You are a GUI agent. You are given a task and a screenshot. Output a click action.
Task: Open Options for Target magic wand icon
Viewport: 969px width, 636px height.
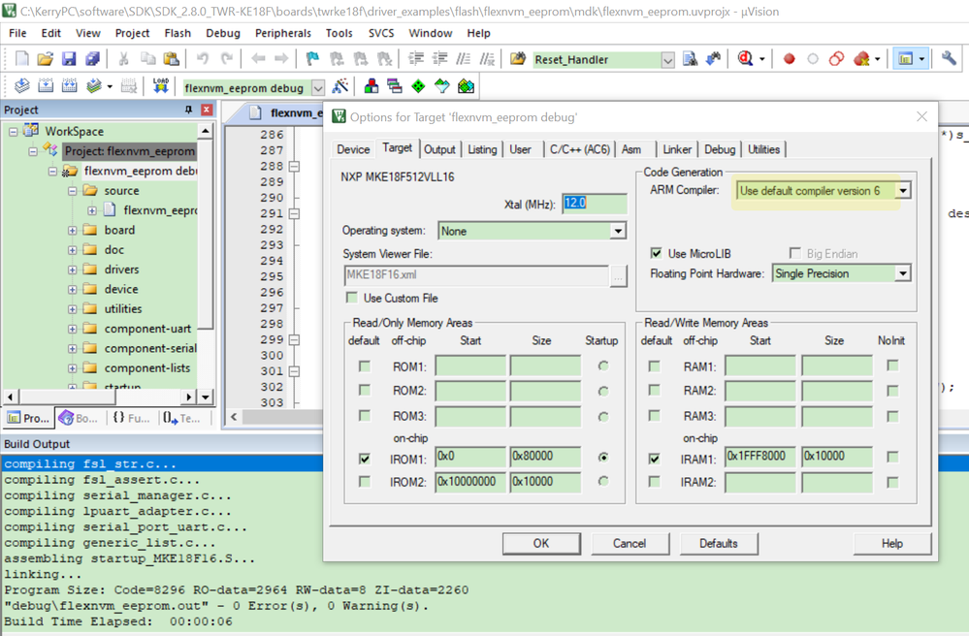click(x=340, y=87)
